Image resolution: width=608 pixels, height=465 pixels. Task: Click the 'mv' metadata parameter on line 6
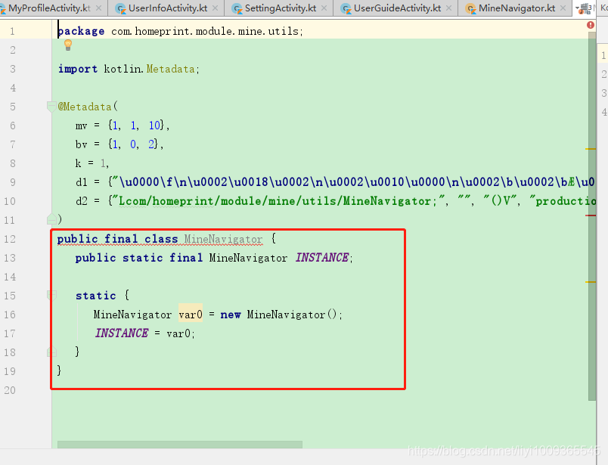tap(82, 126)
